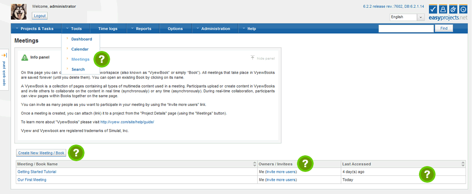Click the husky user avatar picture
Image resolution: width=472 pixels, height=194 pixels.
pos(19,12)
